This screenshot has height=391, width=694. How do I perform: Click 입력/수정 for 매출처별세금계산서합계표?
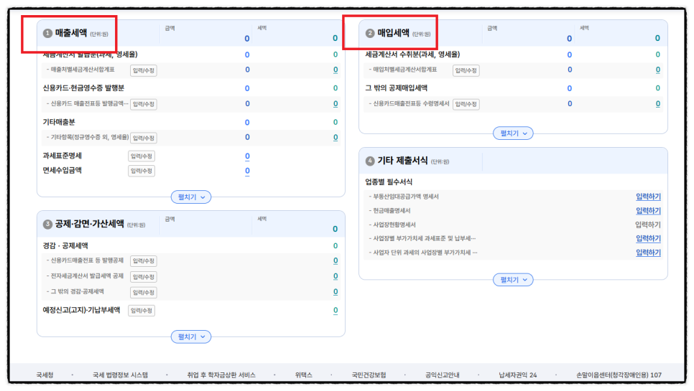144,70
